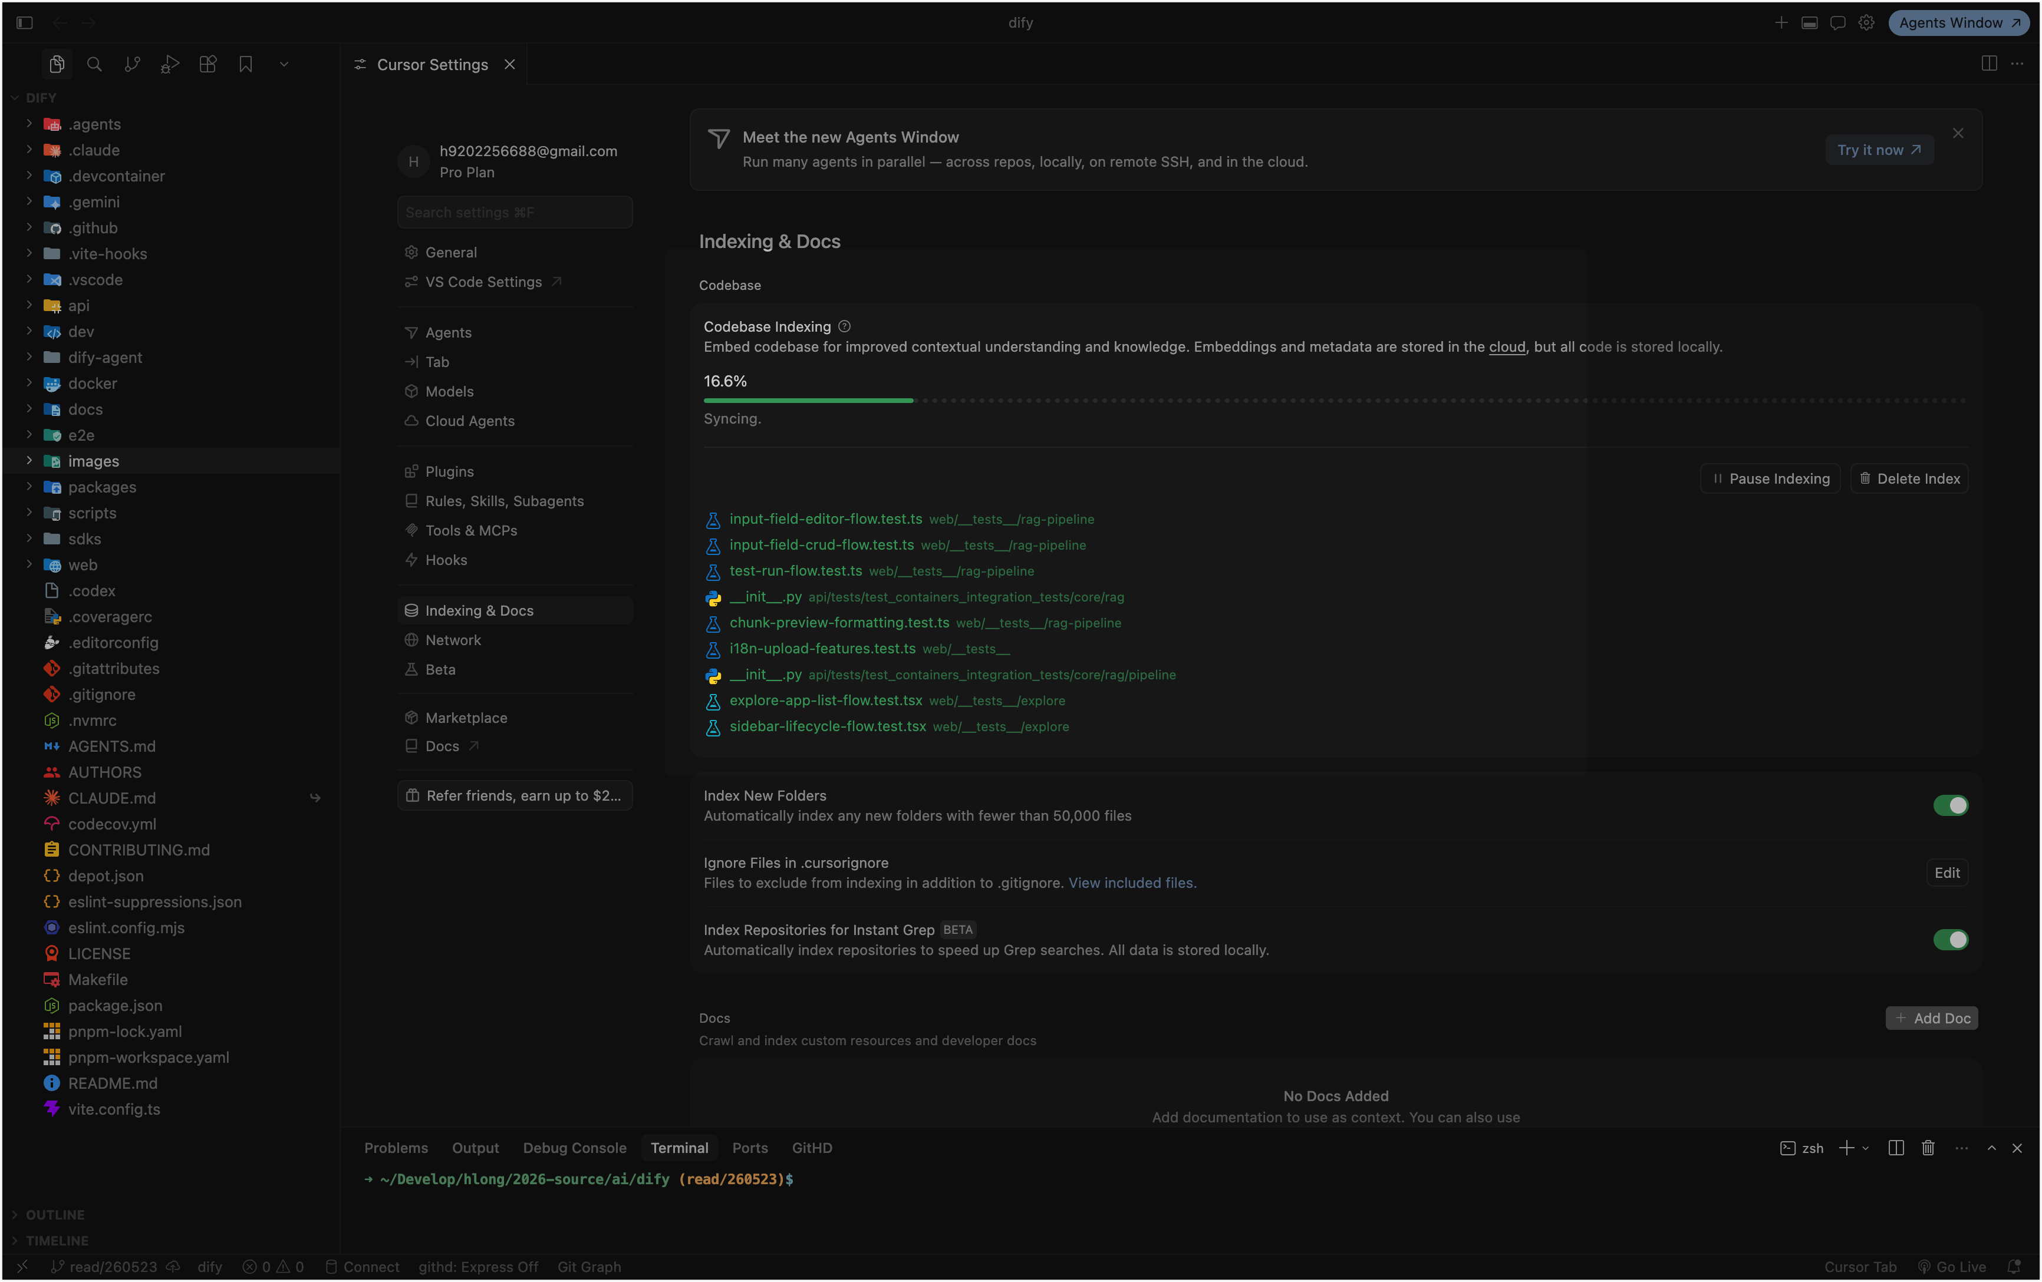Viewport: 2042px width, 1282px height.
Task: Click the Delete Index button
Action: click(x=1909, y=479)
